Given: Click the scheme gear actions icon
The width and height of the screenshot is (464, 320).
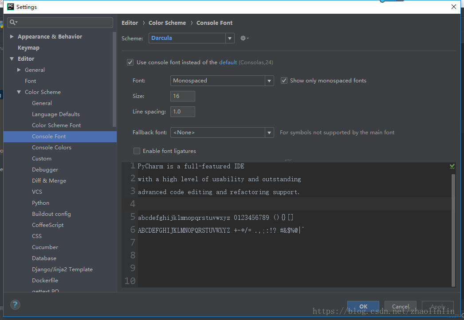Looking at the screenshot, I should tap(244, 38).
